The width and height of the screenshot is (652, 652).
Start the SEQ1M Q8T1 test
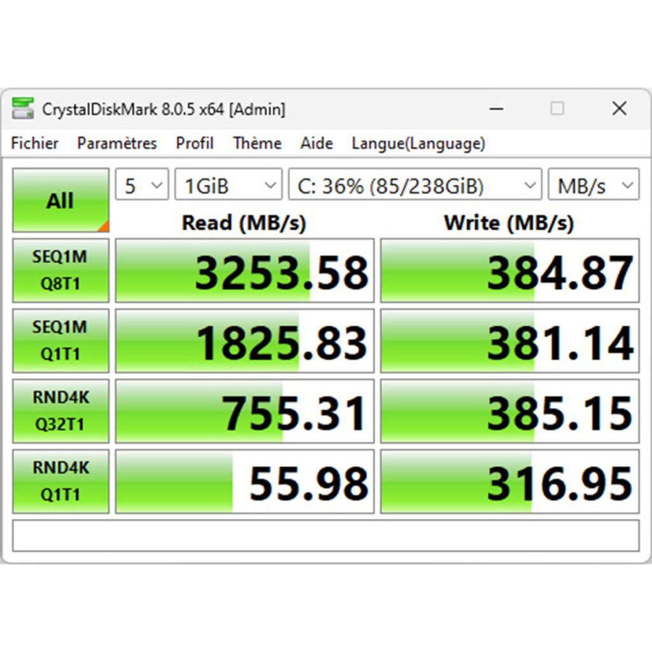pyautogui.click(x=60, y=270)
